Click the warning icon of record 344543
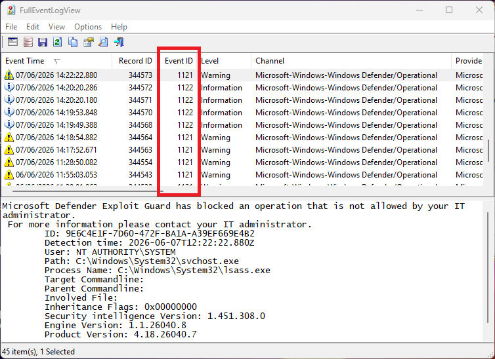495x359 pixels. [x=9, y=174]
